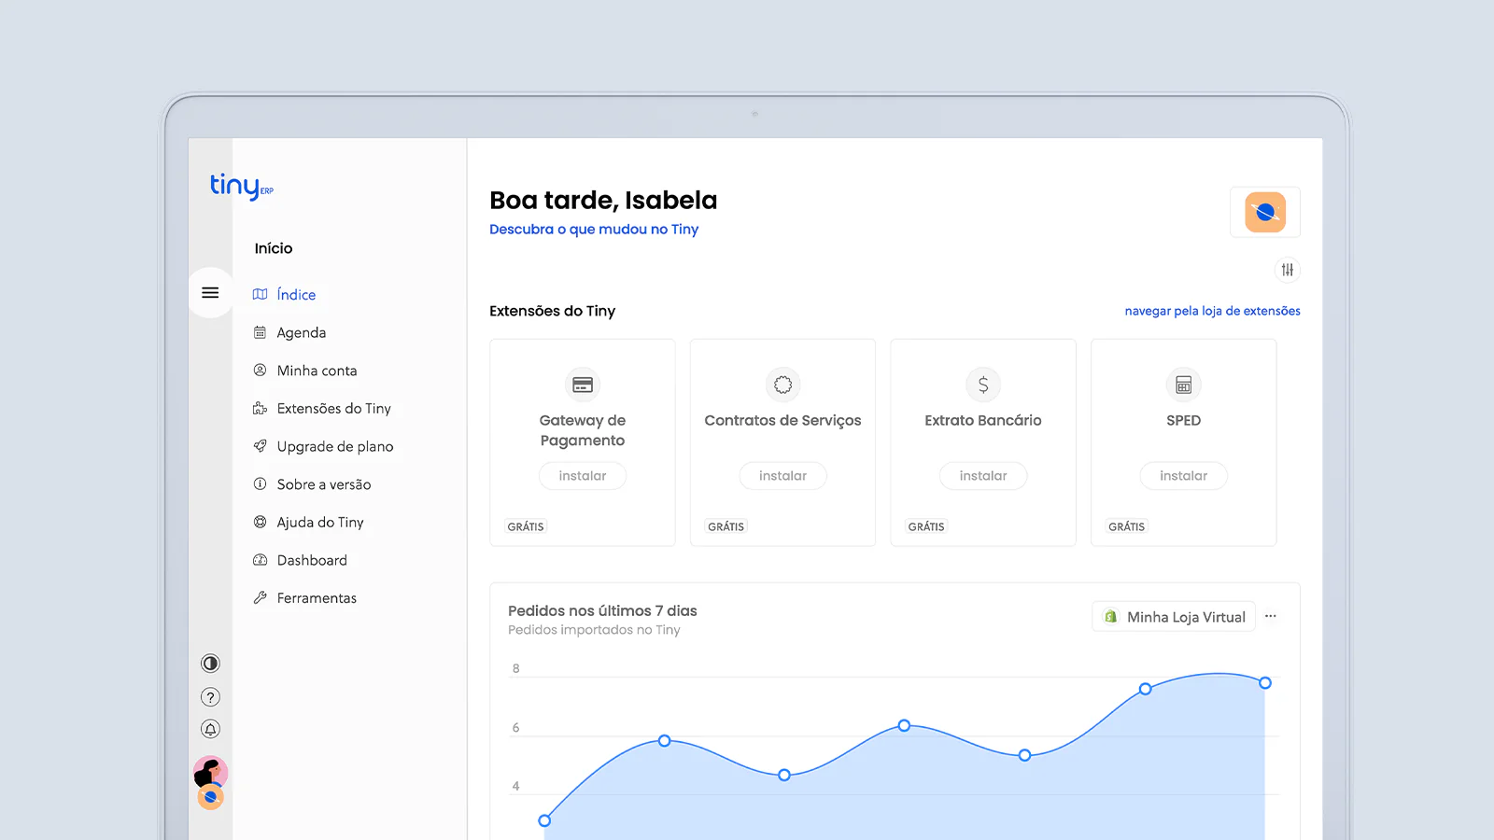
Task: Click the orange planet badge in sidebar
Action: pos(211,797)
